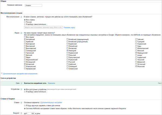Click the Изменить link for networks
162x115 pixels.
(x=51, y=83)
